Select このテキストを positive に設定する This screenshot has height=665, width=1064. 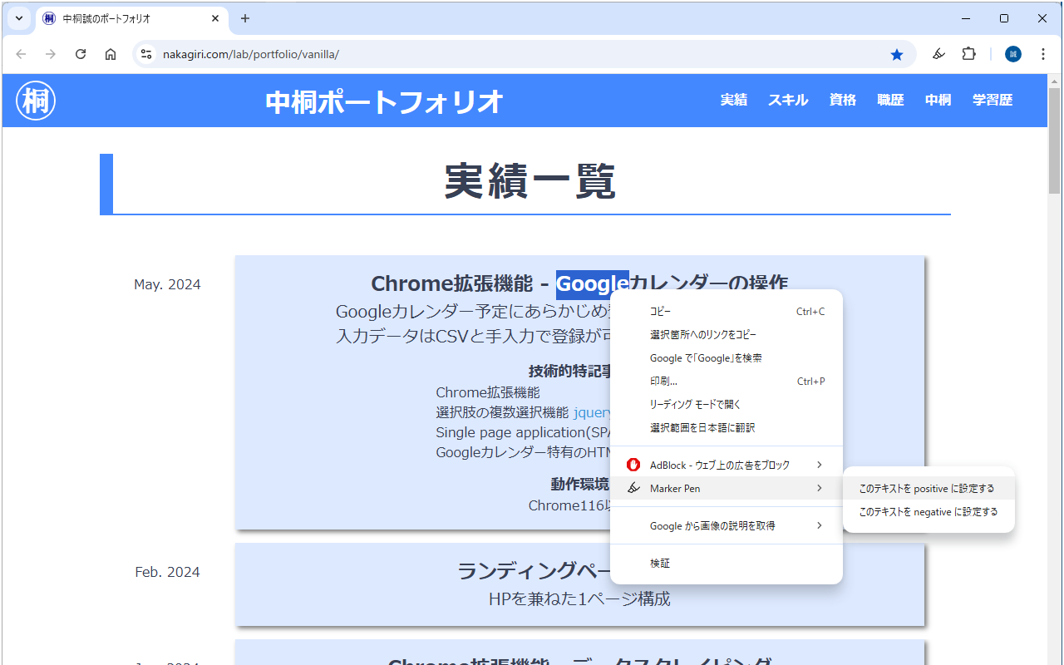929,489
